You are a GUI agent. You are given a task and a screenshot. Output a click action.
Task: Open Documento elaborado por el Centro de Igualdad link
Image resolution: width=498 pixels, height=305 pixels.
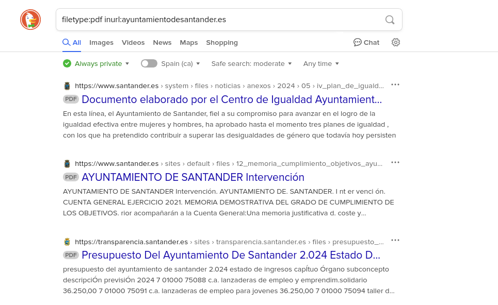point(232,99)
